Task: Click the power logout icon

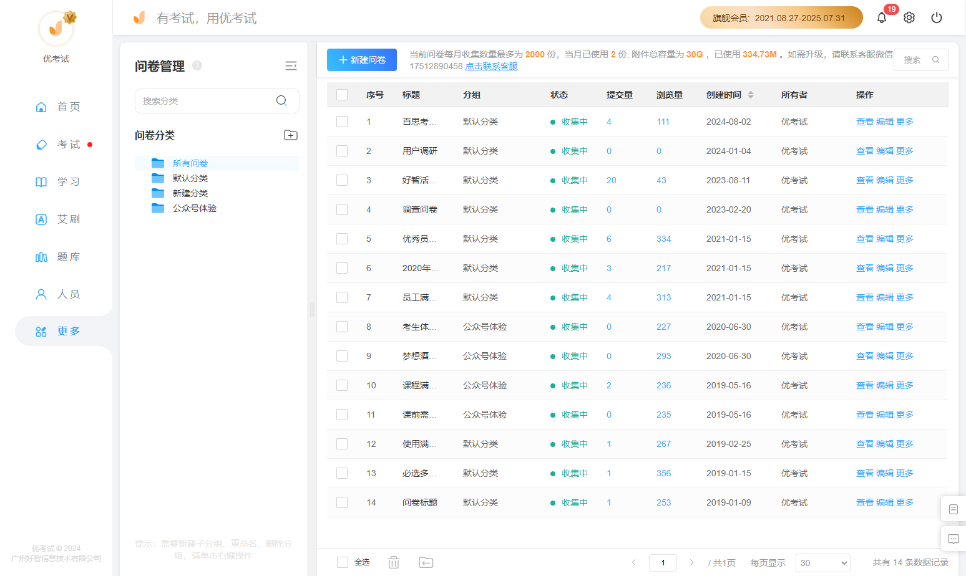Action: 937,17
